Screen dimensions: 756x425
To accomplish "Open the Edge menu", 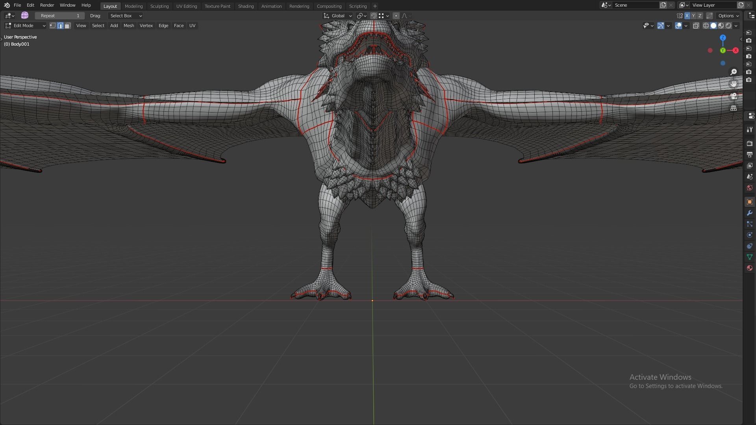I will pos(163,26).
